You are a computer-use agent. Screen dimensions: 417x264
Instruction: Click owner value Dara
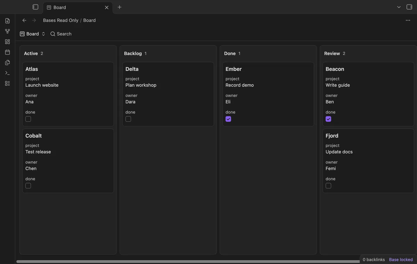pyautogui.click(x=130, y=102)
